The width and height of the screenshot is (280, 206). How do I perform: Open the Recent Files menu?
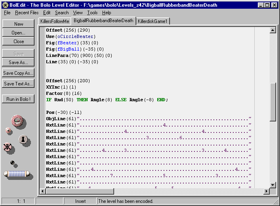(27, 13)
